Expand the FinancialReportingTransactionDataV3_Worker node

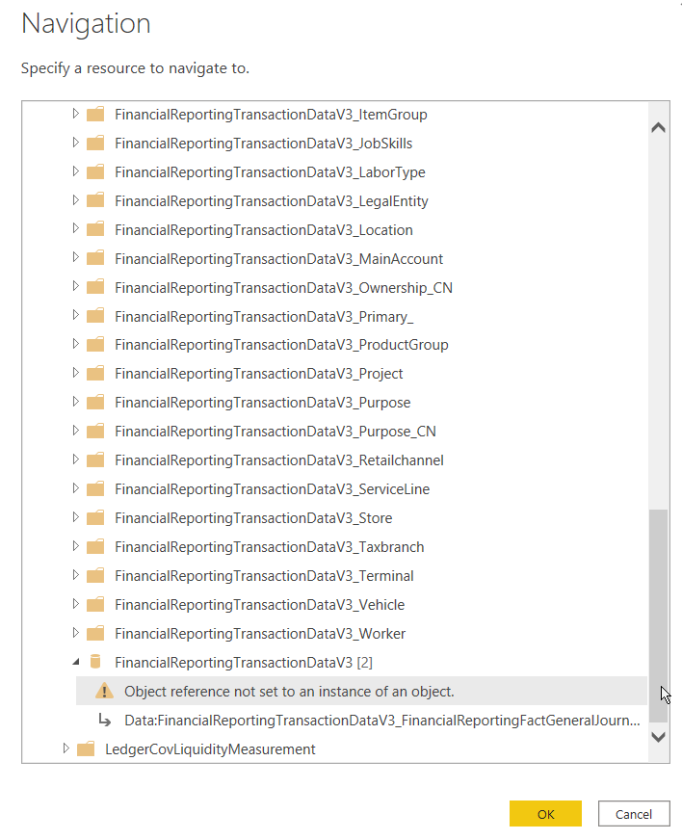(75, 633)
